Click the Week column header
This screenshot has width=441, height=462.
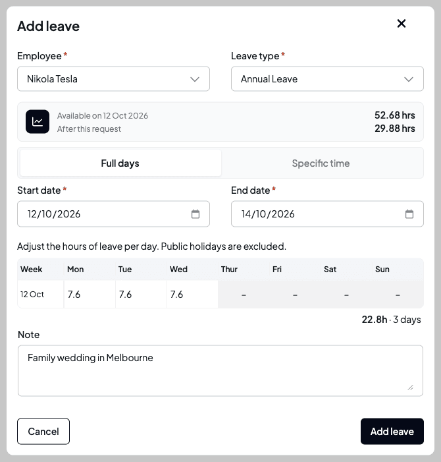31,270
